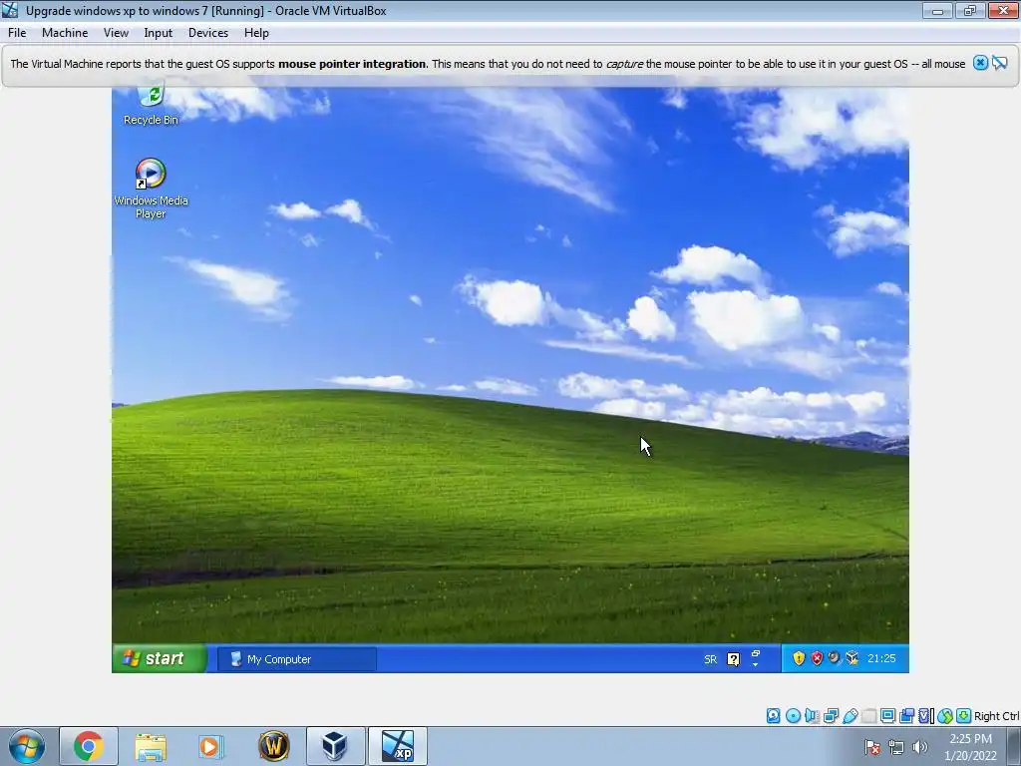Dismiss the mouse integration notification
Screen dimensions: 1021x766
[981, 63]
